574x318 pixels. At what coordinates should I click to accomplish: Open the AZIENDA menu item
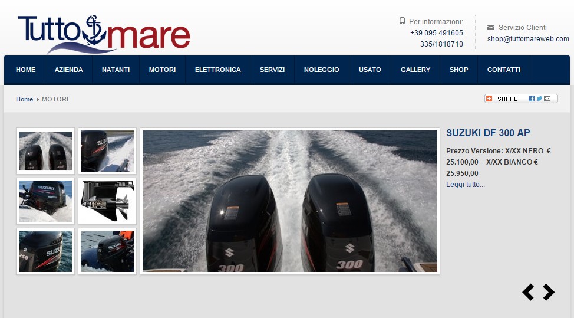click(69, 70)
